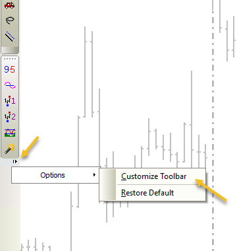Expand the Options submenu arrow
The image size is (237, 251).
[94, 175]
